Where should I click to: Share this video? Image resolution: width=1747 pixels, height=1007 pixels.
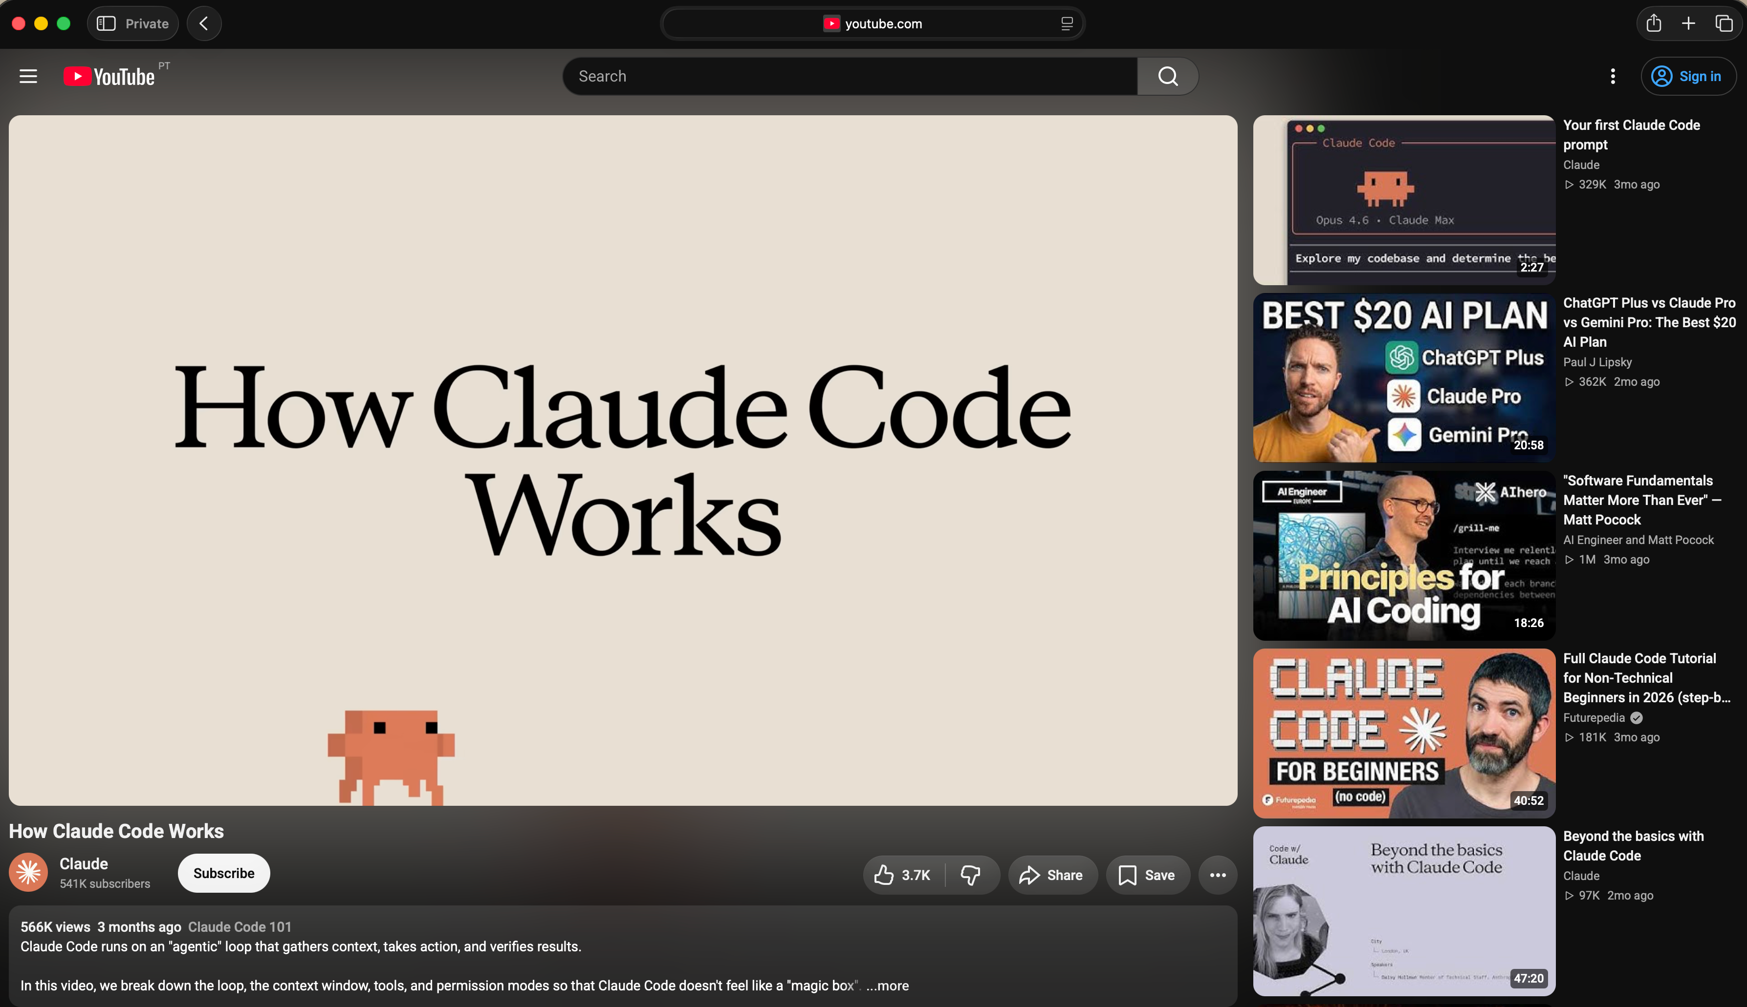(1052, 875)
